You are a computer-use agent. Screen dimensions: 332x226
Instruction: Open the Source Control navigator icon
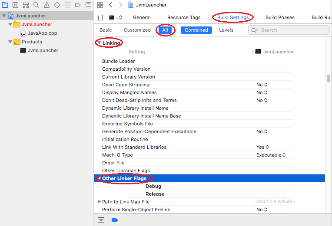pos(16,5)
